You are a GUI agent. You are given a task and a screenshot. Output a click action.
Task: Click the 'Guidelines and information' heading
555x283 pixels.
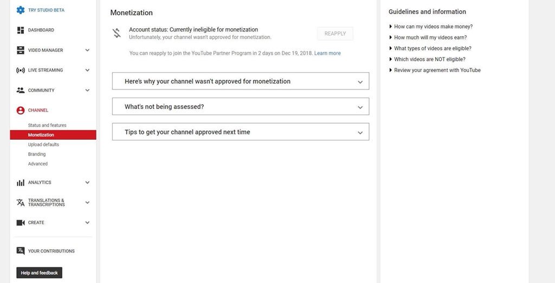coord(427,12)
